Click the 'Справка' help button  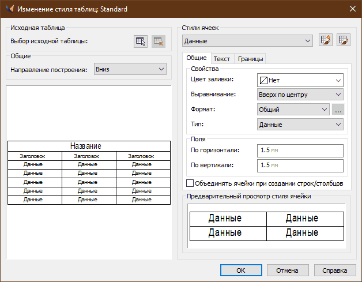334,270
